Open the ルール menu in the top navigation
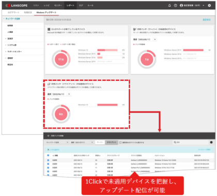Image resolution: width=217 pixels, height=196 pixels. pyautogui.click(x=90, y=6)
